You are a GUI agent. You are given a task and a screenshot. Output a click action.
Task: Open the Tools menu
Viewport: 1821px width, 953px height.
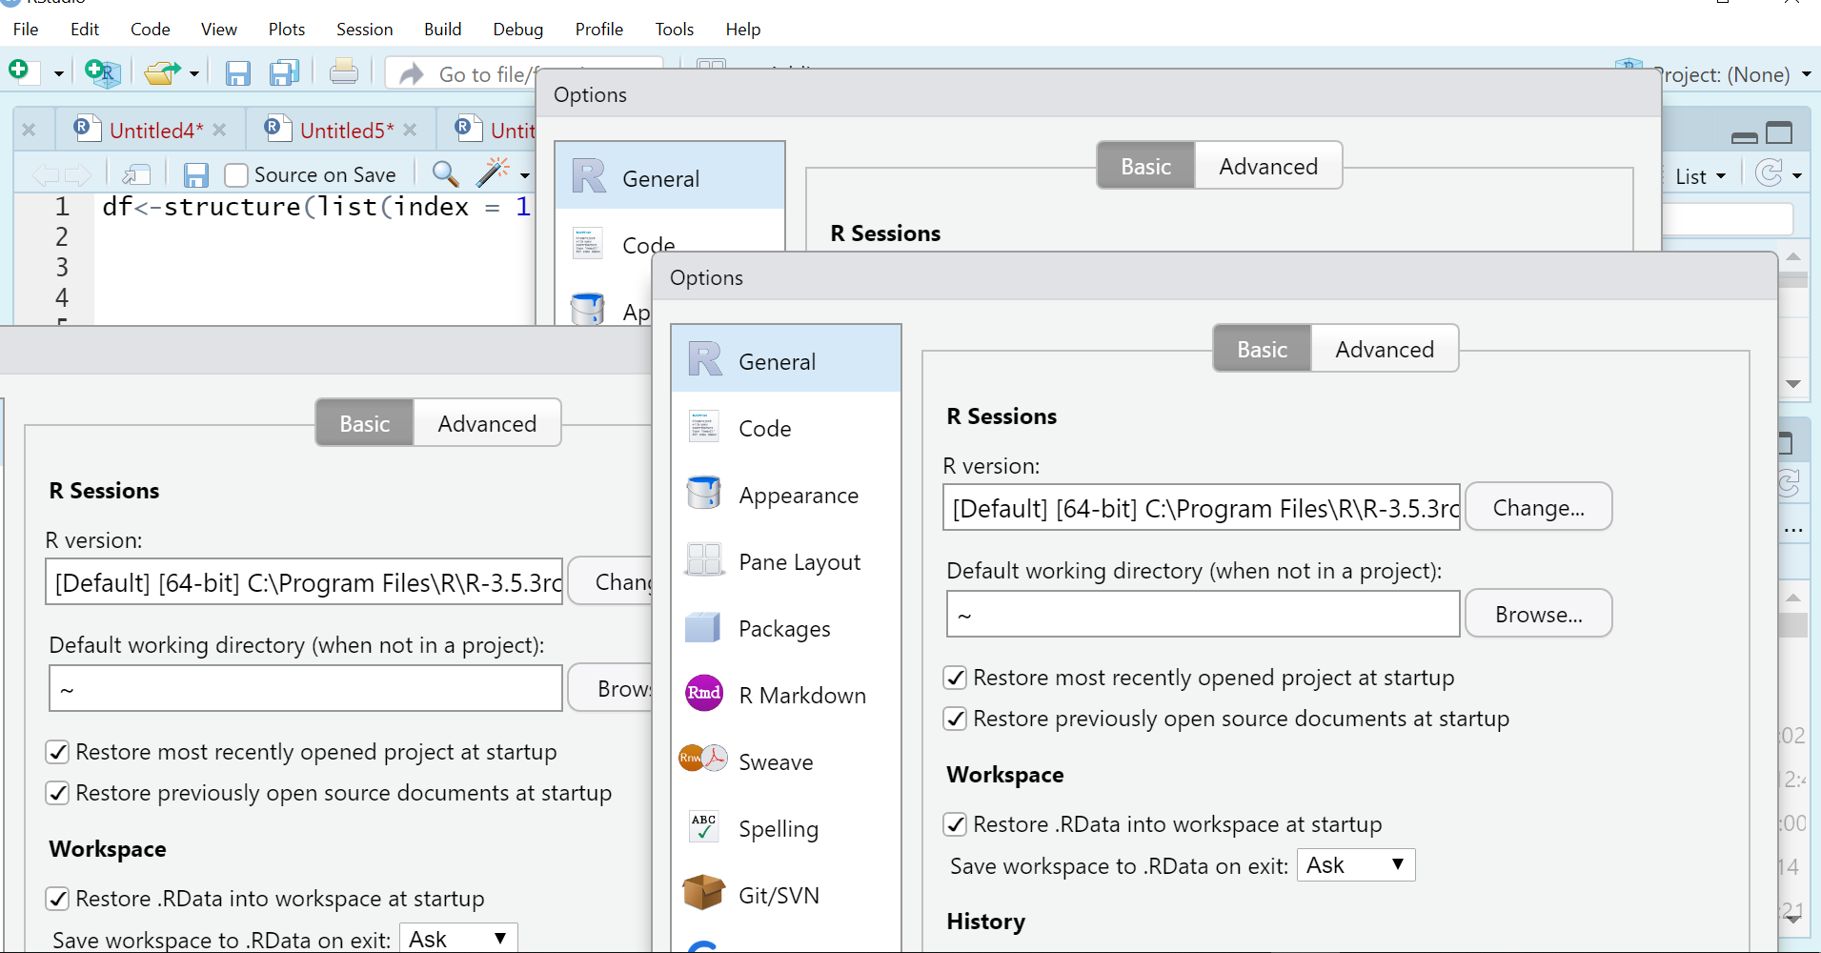coord(674,30)
